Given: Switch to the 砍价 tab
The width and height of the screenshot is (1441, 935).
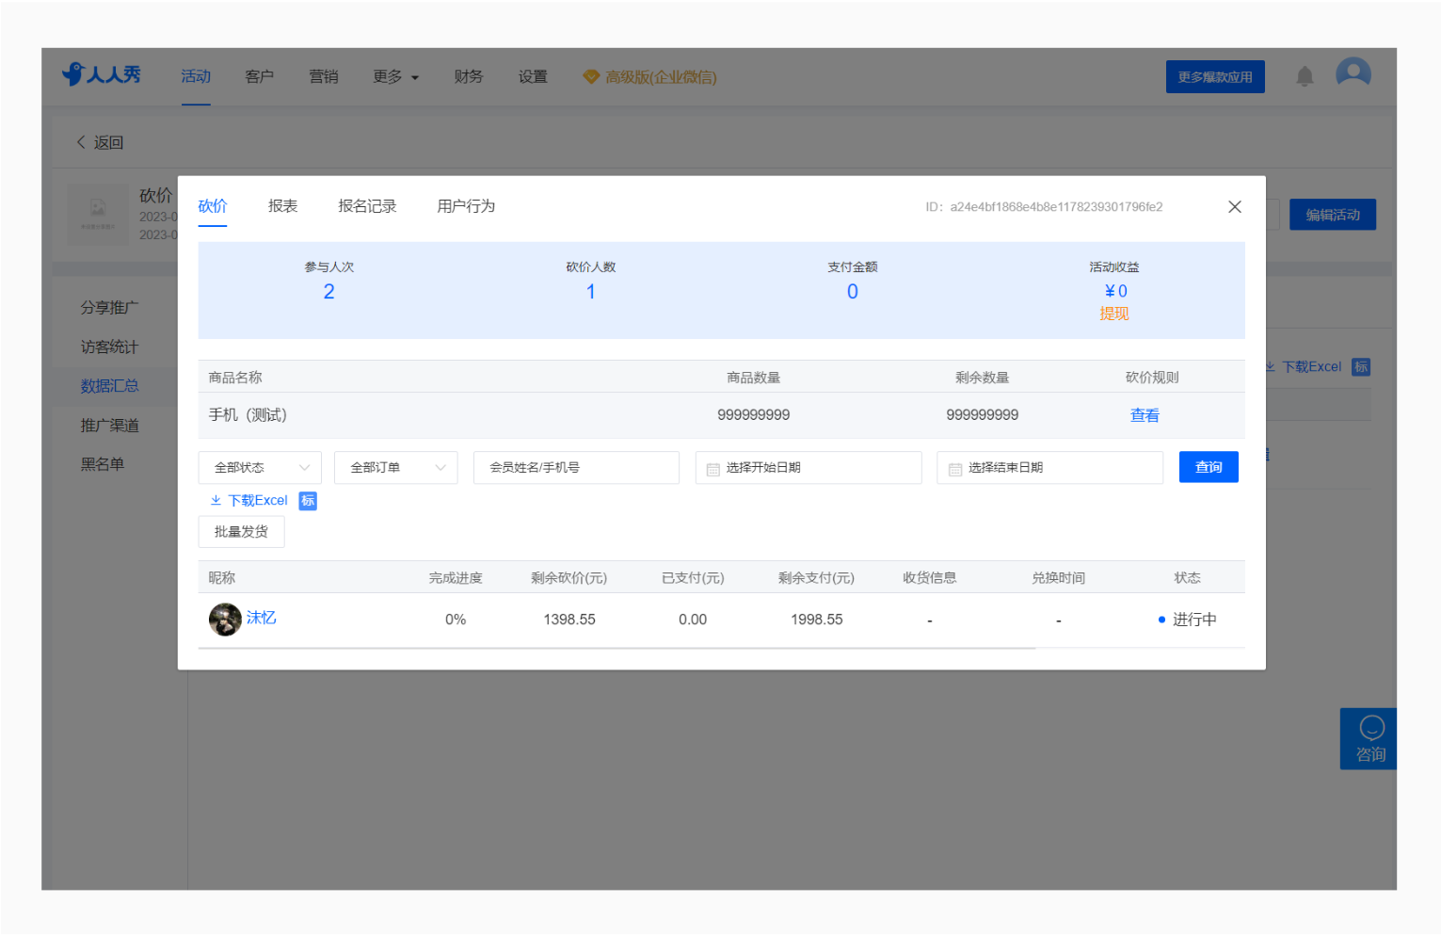Looking at the screenshot, I should (213, 206).
